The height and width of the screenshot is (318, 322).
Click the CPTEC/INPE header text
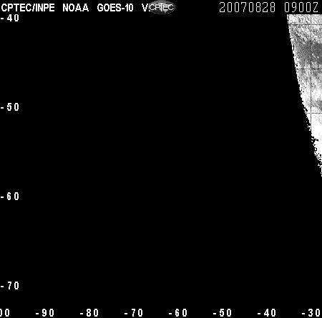(28, 8)
